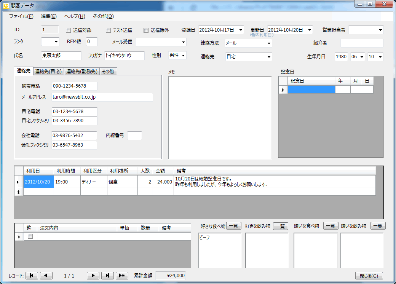
Task: Select the 19:00 利用時間 cell
Action: 67,182
